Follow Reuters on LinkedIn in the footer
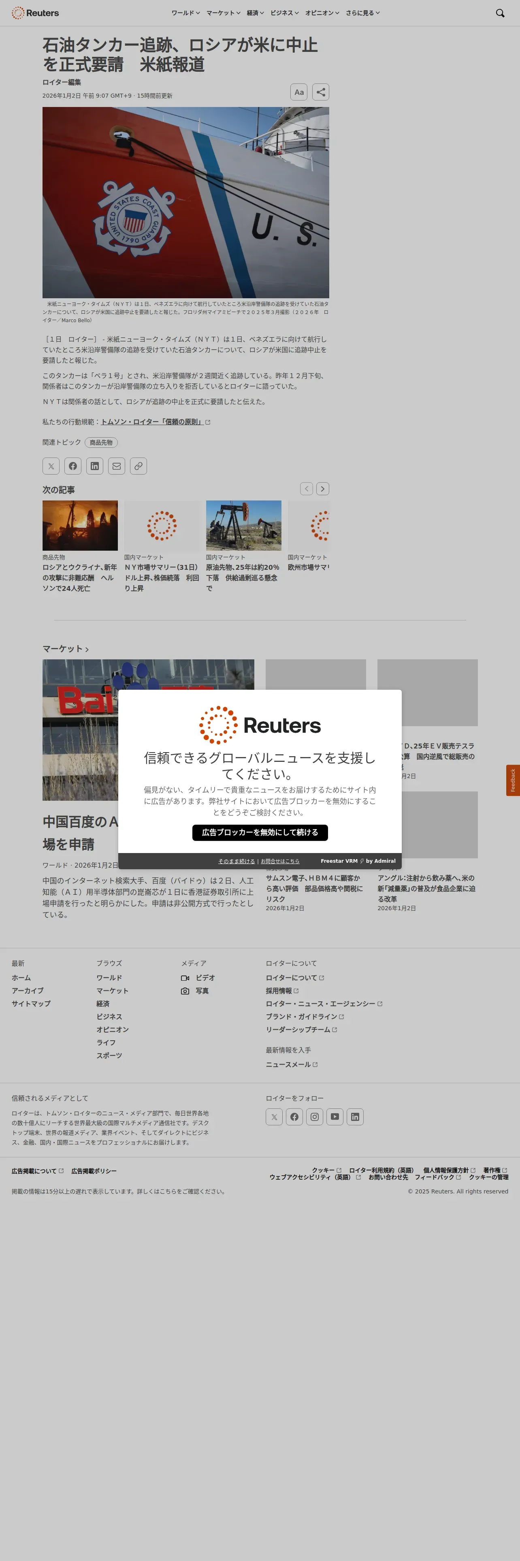The image size is (520, 1561). click(x=355, y=1117)
